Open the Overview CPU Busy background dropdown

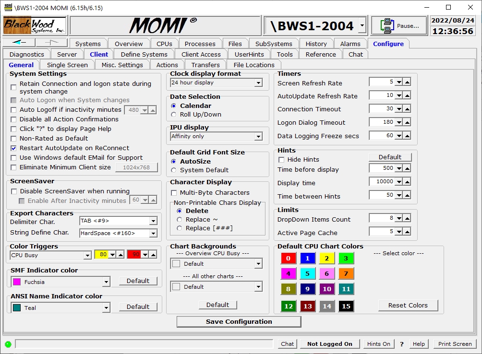coord(258,264)
